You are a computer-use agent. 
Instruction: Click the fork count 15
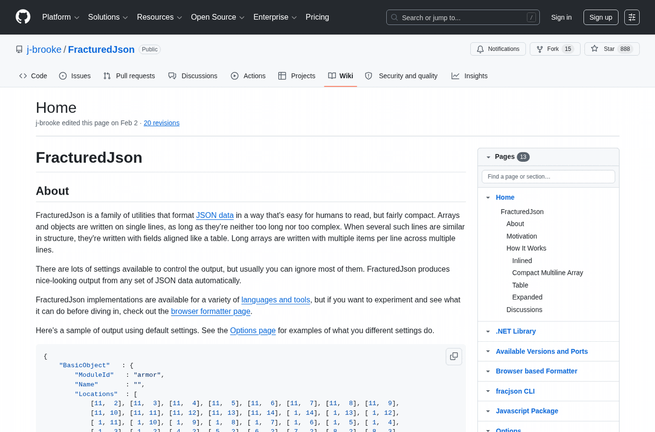tap(568, 49)
